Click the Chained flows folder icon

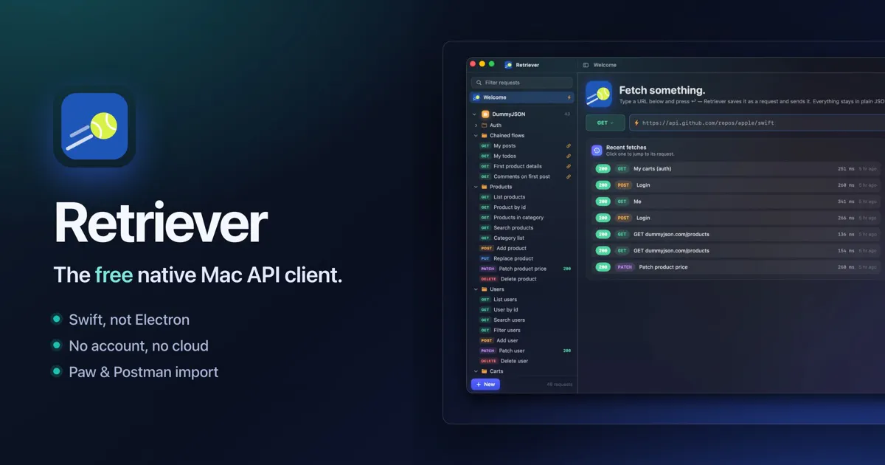(485, 136)
